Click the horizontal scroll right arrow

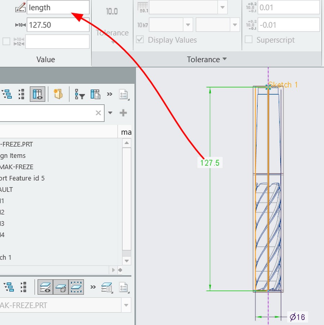coord(113,270)
